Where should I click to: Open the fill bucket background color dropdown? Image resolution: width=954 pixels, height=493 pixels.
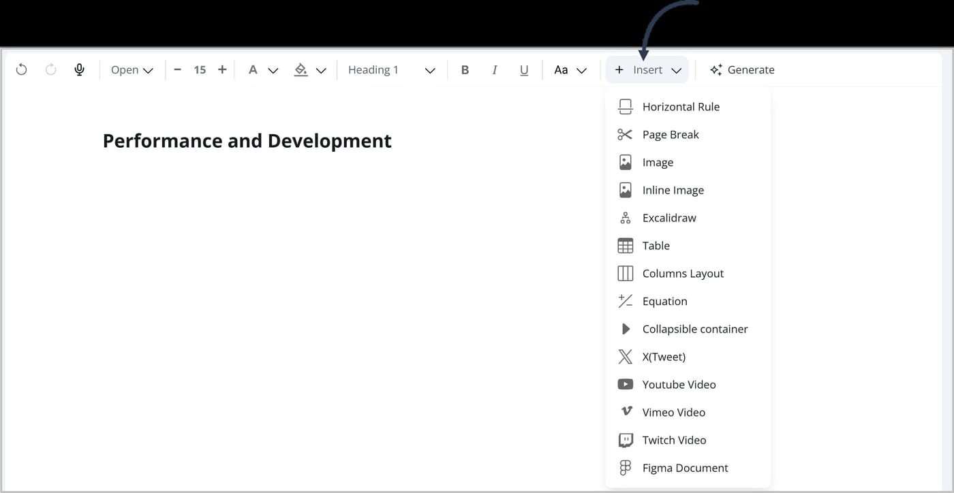pyautogui.click(x=310, y=69)
